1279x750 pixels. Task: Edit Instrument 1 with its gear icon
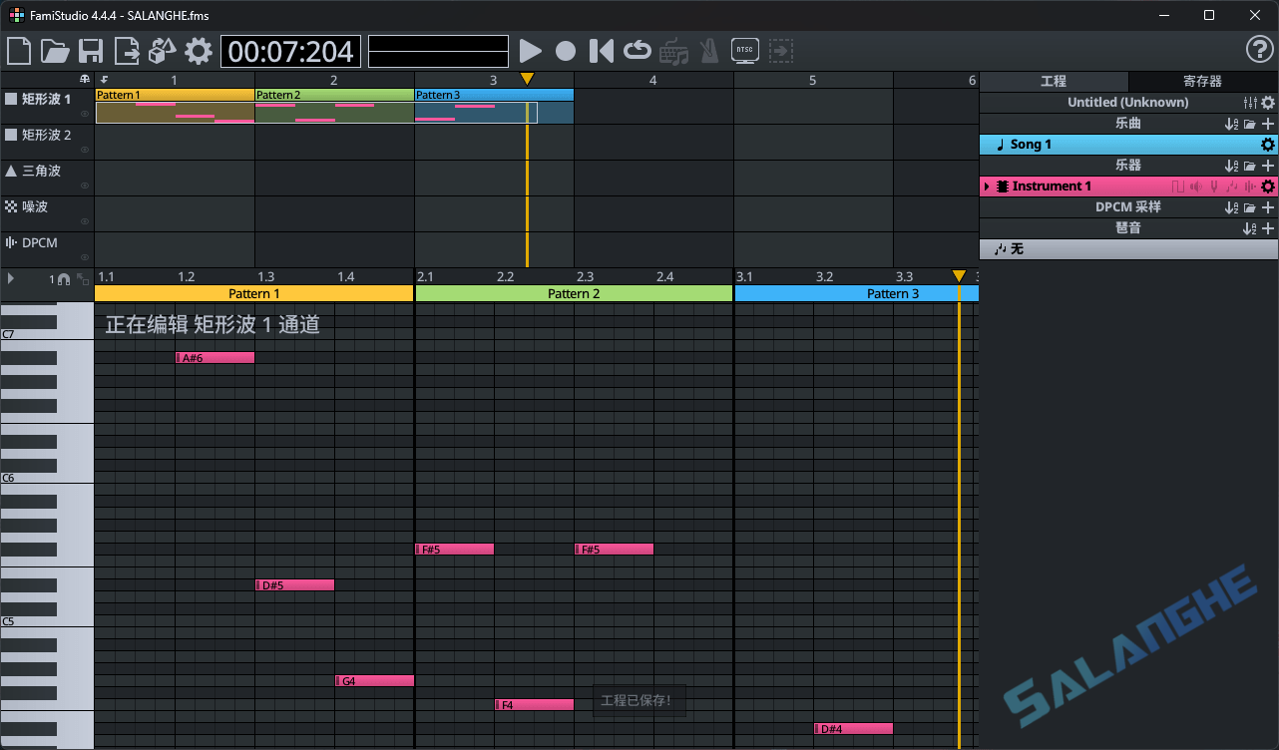pos(1267,186)
